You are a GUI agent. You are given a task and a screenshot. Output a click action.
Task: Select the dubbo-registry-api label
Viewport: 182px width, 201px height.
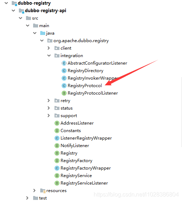click(46, 11)
